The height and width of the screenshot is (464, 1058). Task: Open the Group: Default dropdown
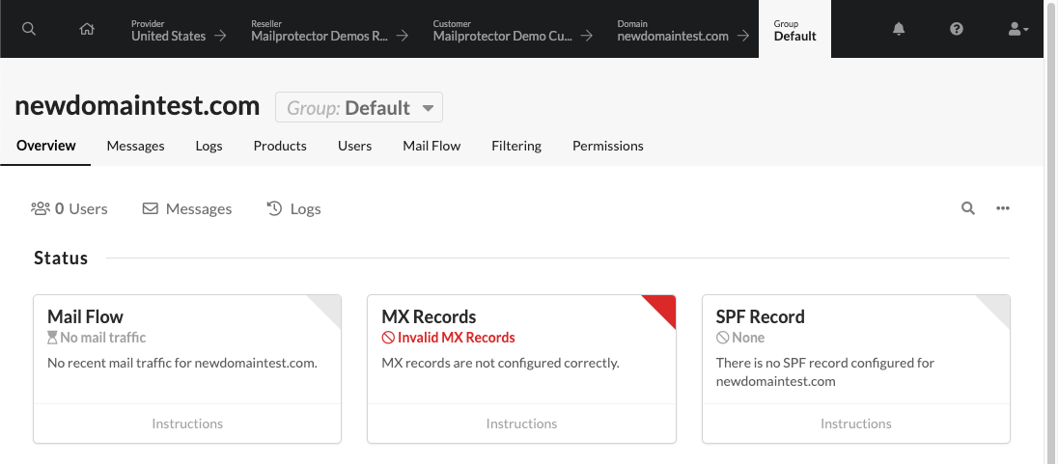(359, 107)
